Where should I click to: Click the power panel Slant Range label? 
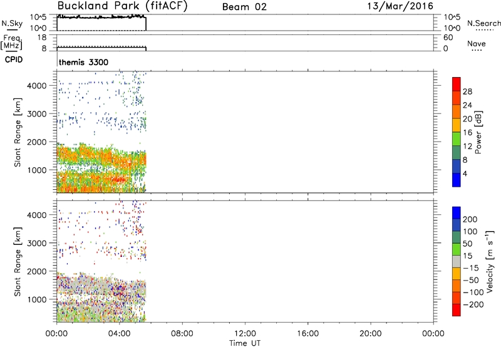pos(18,132)
